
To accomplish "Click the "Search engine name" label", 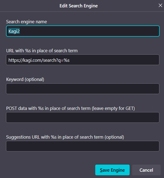I will (26, 22).
